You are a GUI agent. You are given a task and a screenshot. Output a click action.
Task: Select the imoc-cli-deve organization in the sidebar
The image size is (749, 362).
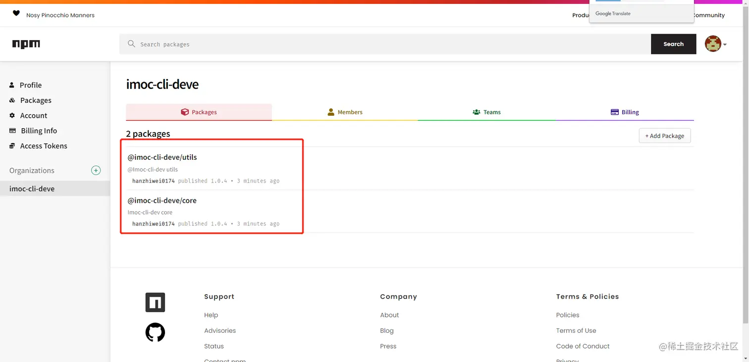tap(55, 188)
